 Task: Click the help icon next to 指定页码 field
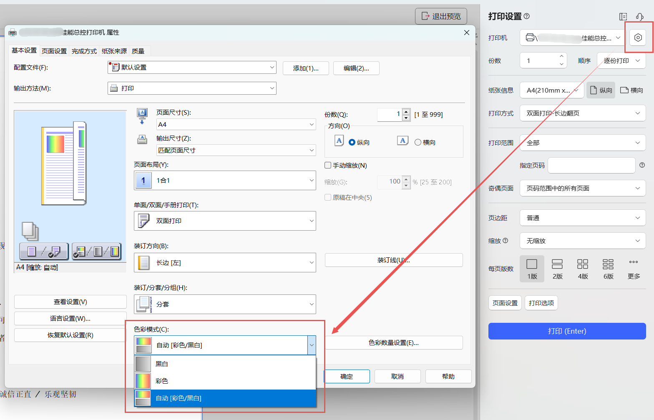642,165
